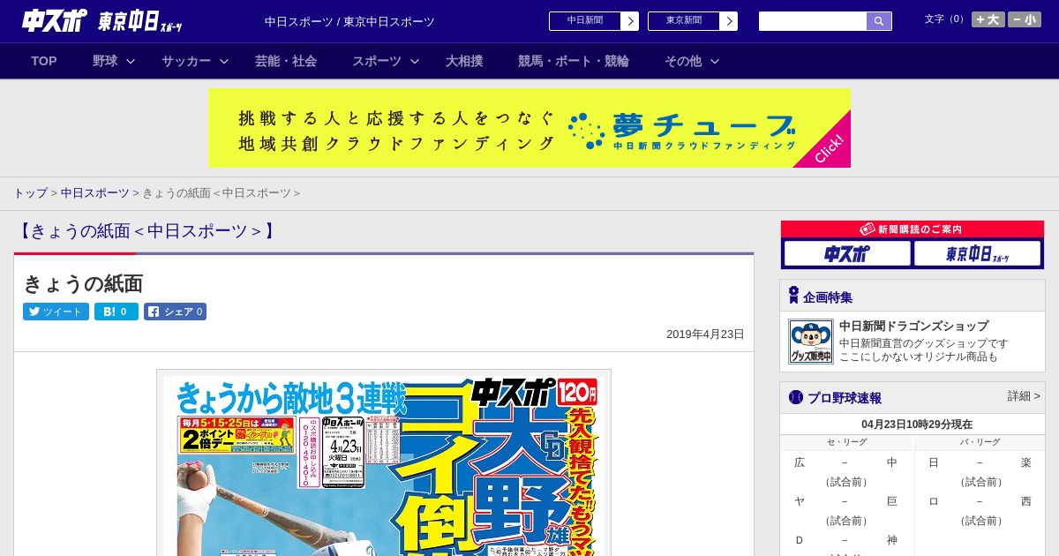
Task: Open プロ野球速報 詳細 link
Action: coord(1024,396)
